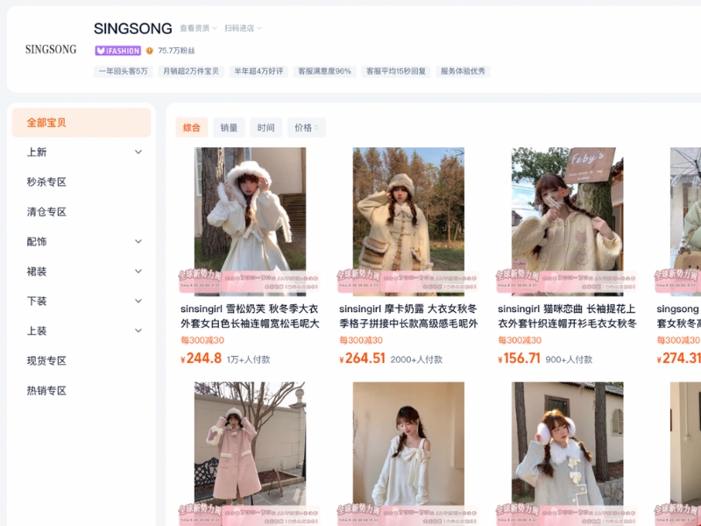Expand the 上装 category chevron
Image resolution: width=701 pixels, height=526 pixels.
tap(138, 331)
